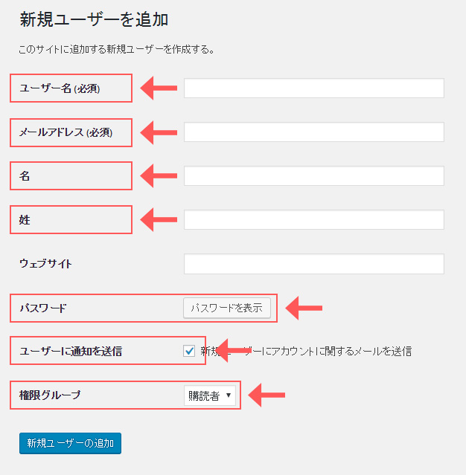Uncheck the send user notification checkbox
The height and width of the screenshot is (475, 466).
pos(189,351)
